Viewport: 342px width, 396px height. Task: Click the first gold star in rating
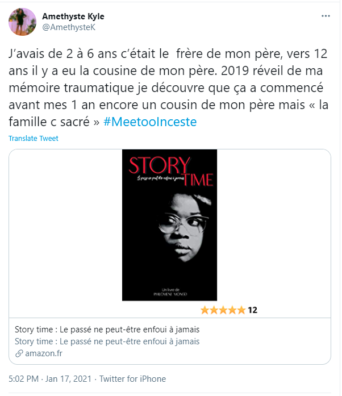pyautogui.click(x=205, y=310)
